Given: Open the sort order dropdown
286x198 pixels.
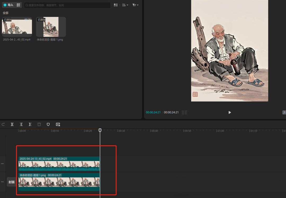Looking at the screenshot, I should [x=125, y=5].
